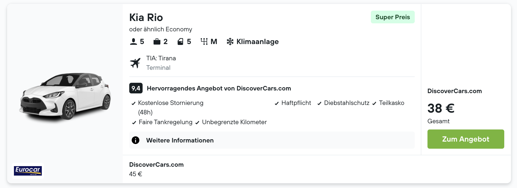Click the luggage suitcase icon
Viewport: 517px width, 188px height.
point(157,42)
